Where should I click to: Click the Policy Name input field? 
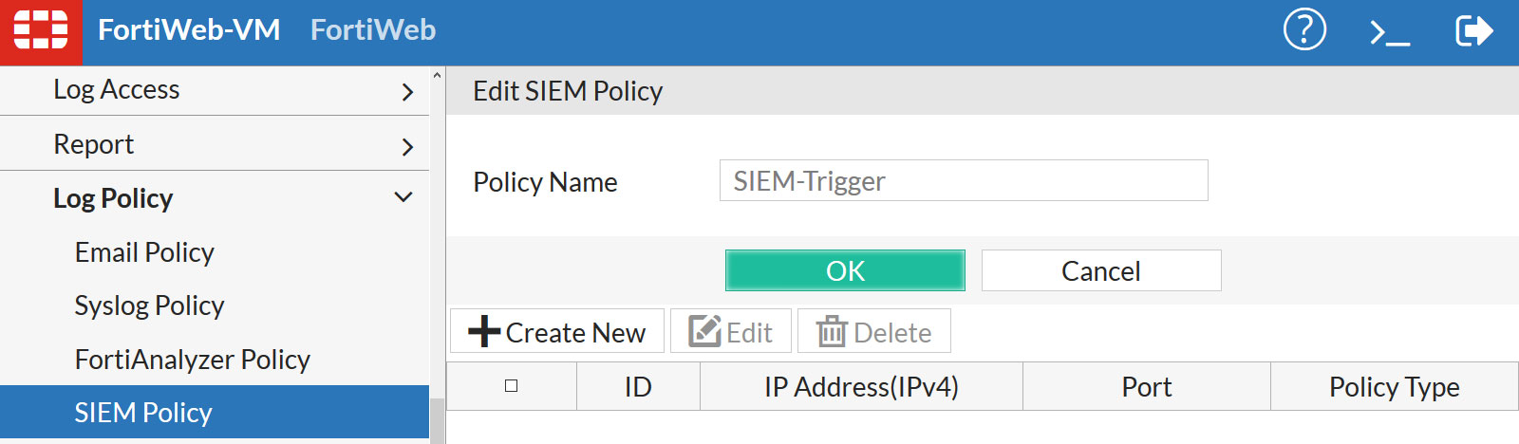coord(963,181)
